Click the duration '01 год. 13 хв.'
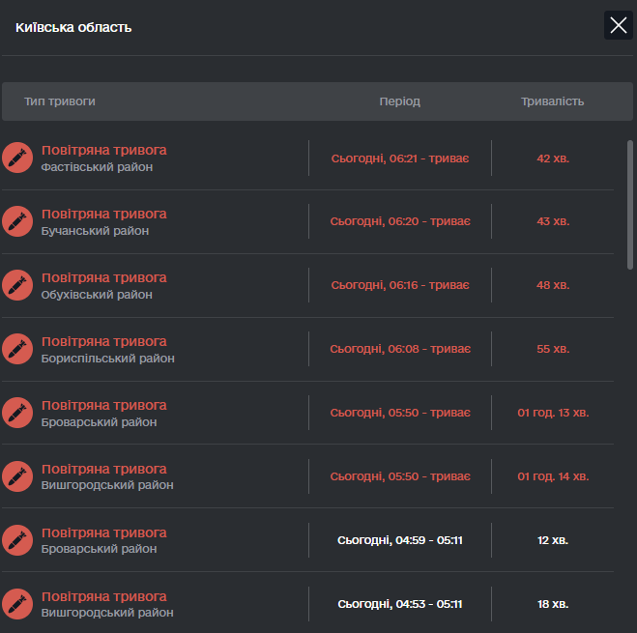637x633 pixels. click(553, 413)
